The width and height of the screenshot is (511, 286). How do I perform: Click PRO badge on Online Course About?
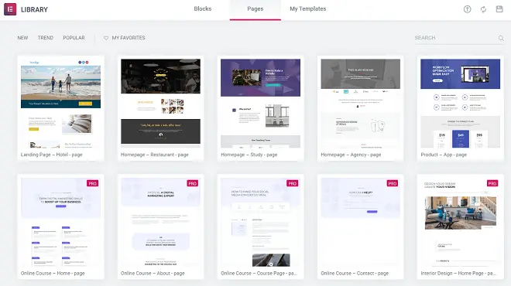click(193, 183)
